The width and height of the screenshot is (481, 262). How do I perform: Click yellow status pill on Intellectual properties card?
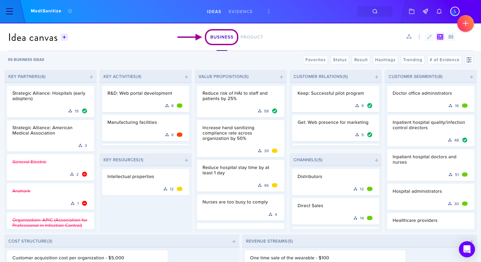179,189
